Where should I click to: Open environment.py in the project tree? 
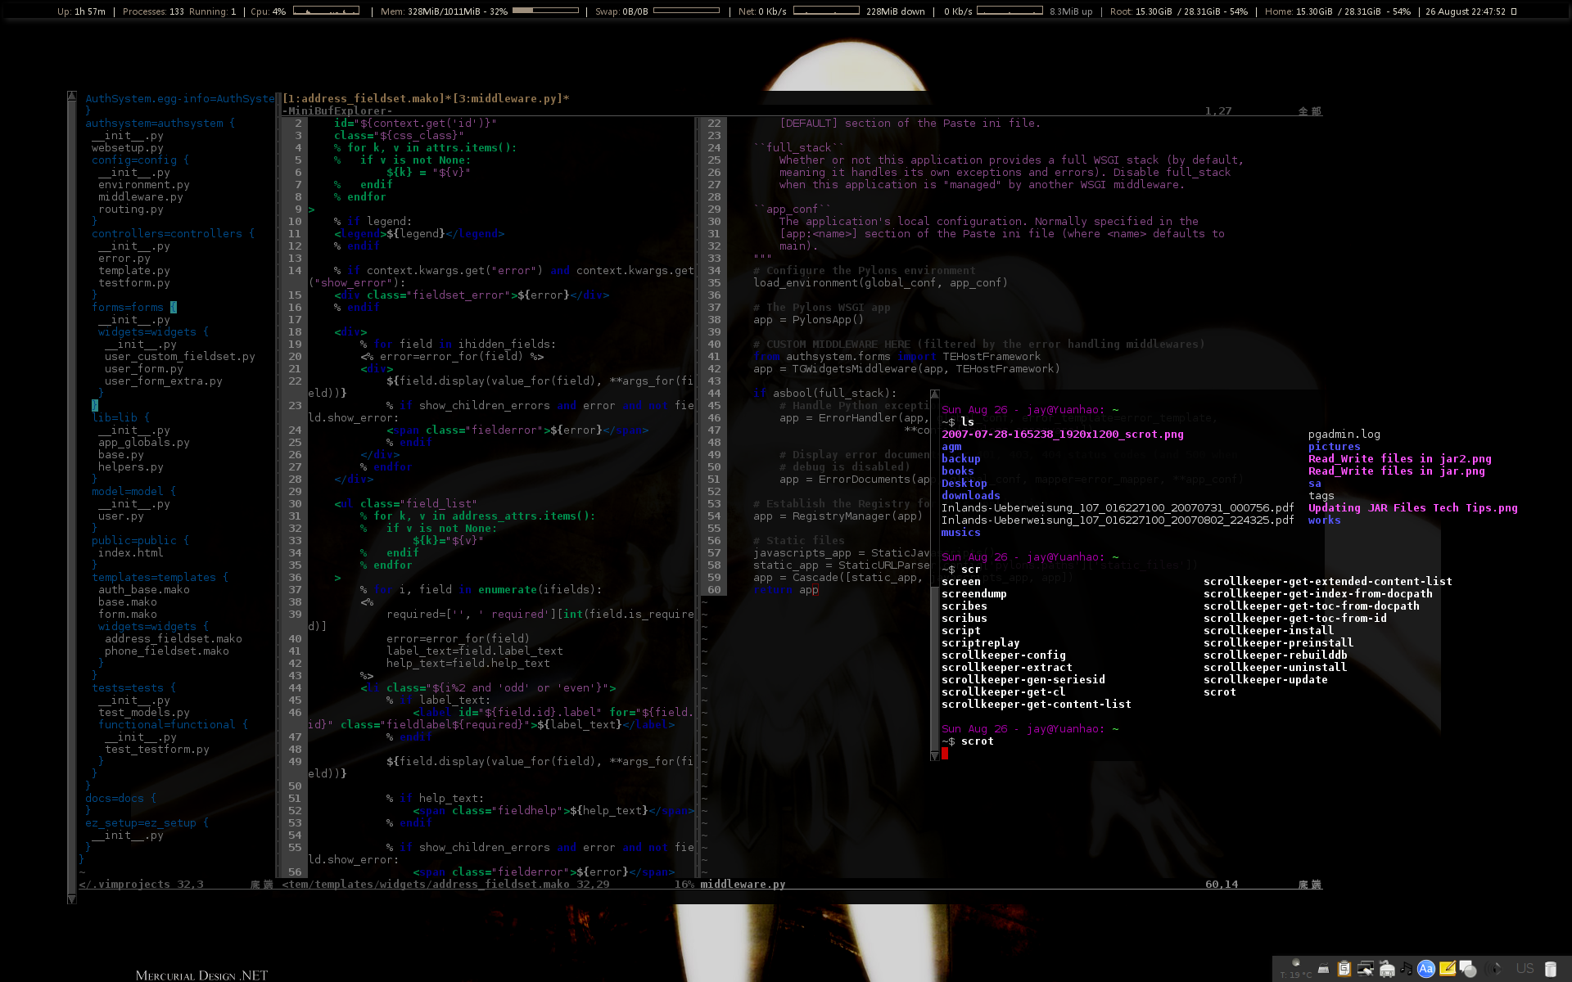pos(144,185)
